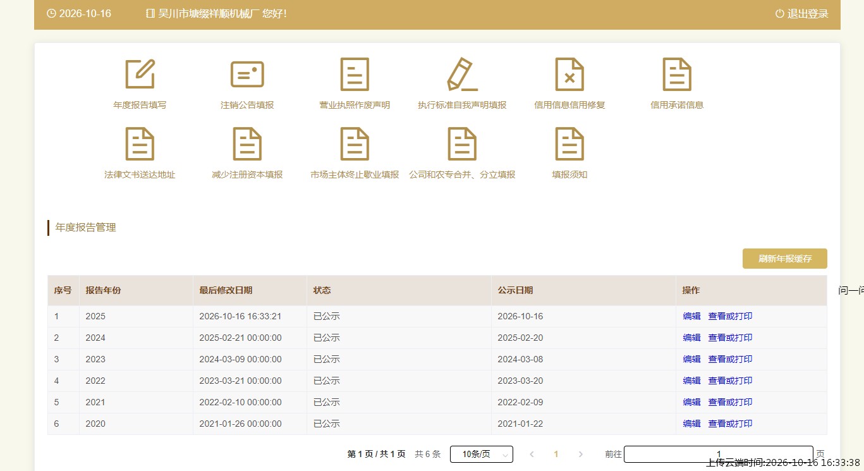Click 编辑 for the 2020 report
Image resolution: width=864 pixels, height=471 pixels.
[691, 424]
